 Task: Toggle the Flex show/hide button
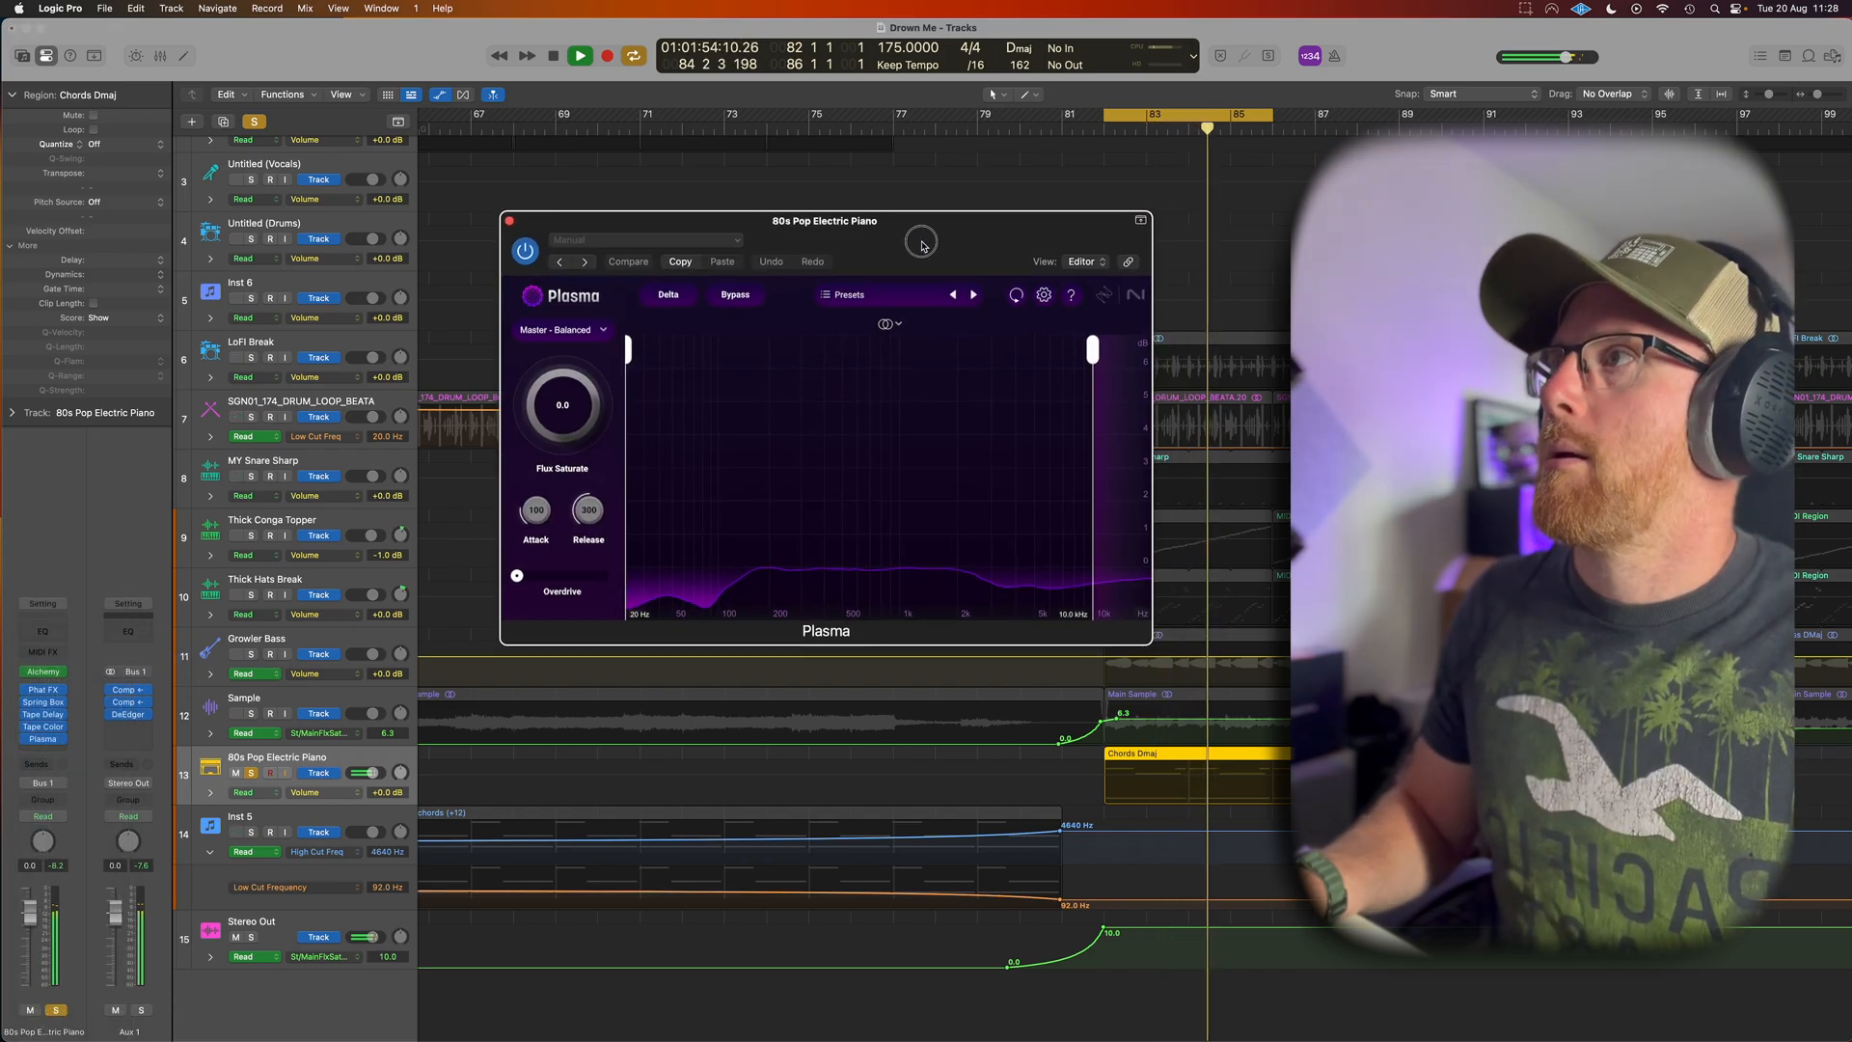click(x=463, y=95)
